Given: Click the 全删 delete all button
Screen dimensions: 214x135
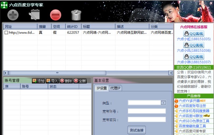Looking at the screenshot, I should [x=80, y=81].
